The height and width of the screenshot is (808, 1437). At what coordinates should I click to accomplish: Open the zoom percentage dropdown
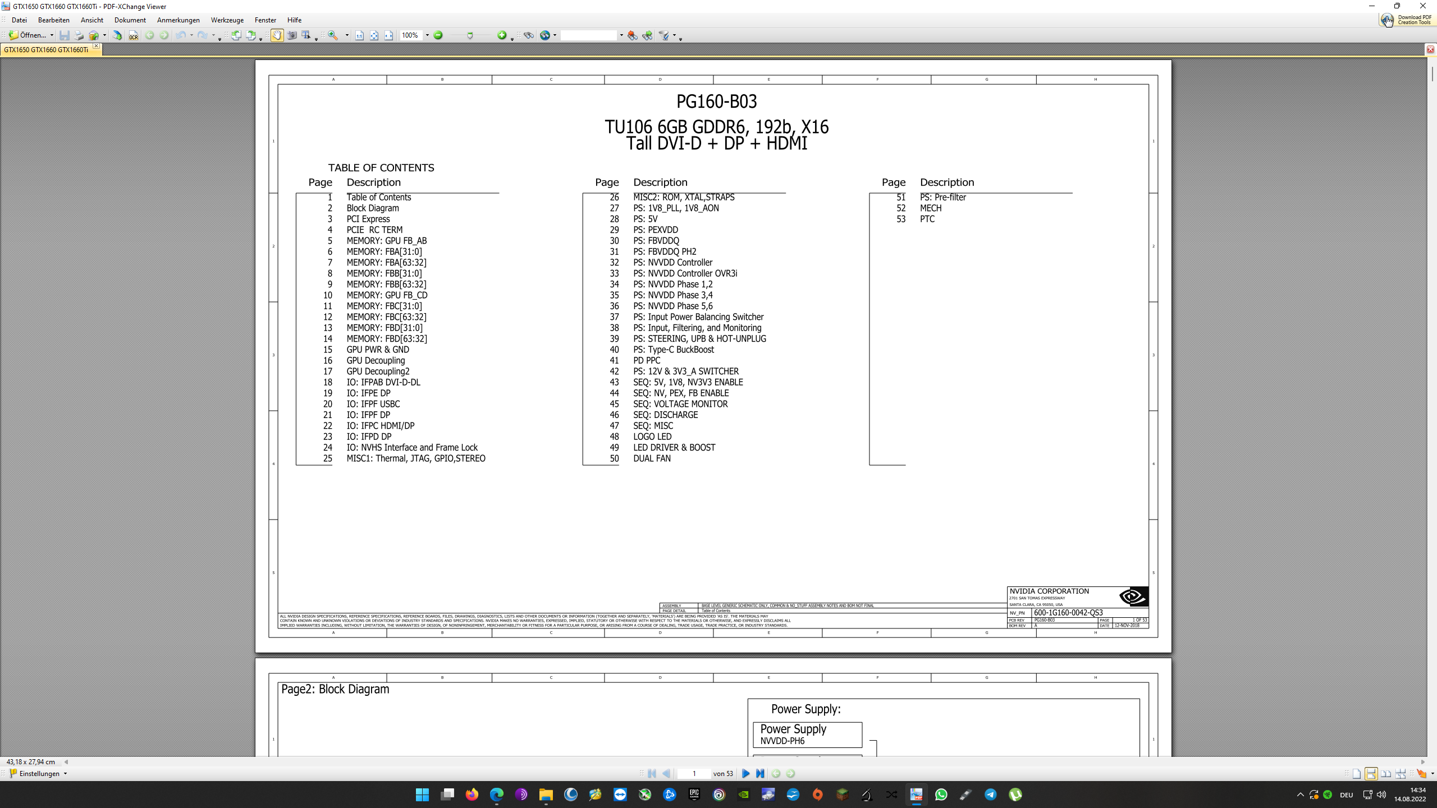click(x=427, y=35)
